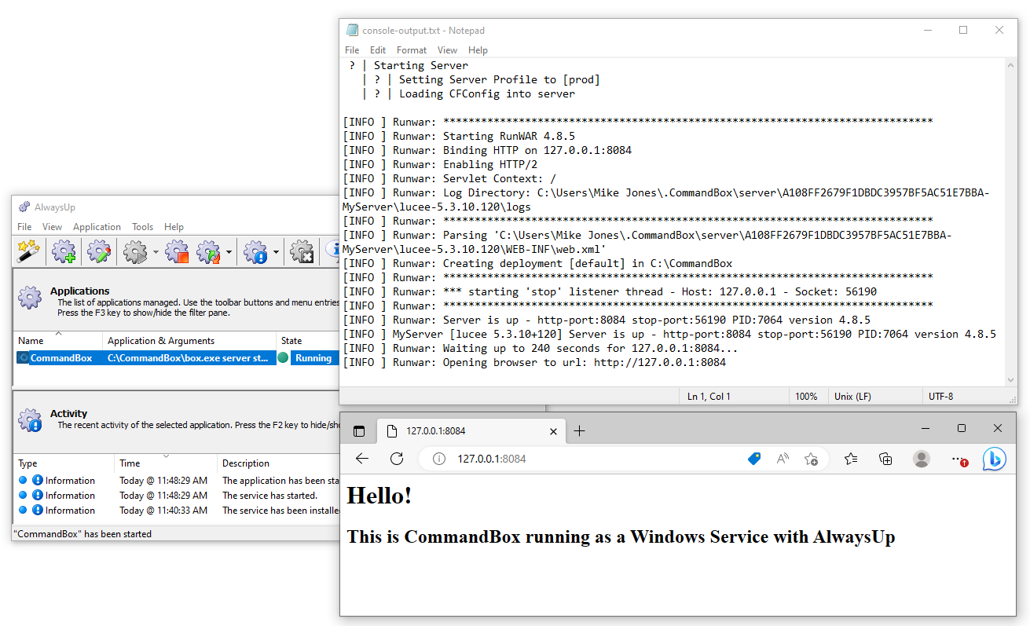Open Notepad File menu

point(352,50)
